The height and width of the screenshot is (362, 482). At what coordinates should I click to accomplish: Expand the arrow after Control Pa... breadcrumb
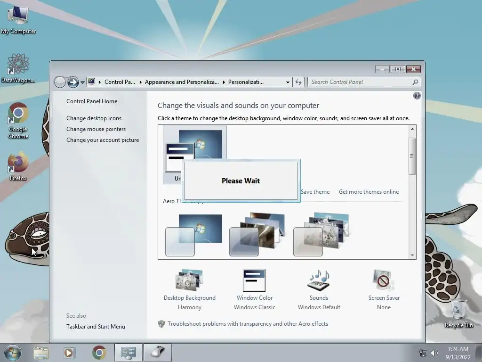[x=140, y=82]
